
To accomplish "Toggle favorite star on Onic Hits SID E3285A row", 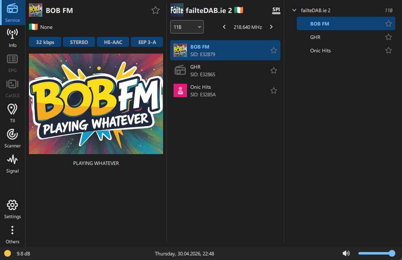I will 274,90.
